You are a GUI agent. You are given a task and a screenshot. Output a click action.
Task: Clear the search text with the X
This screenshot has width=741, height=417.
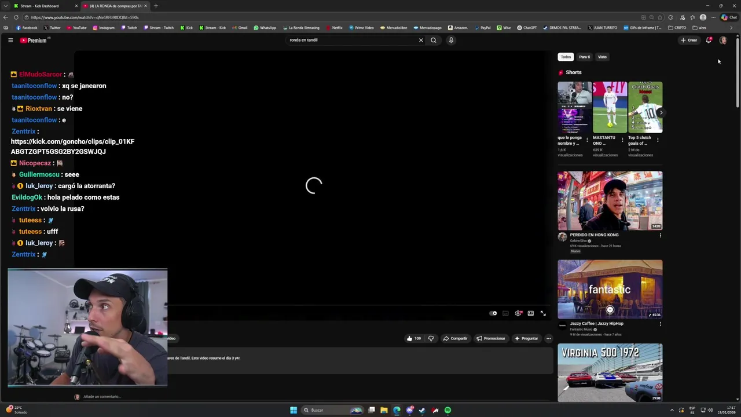click(x=421, y=40)
